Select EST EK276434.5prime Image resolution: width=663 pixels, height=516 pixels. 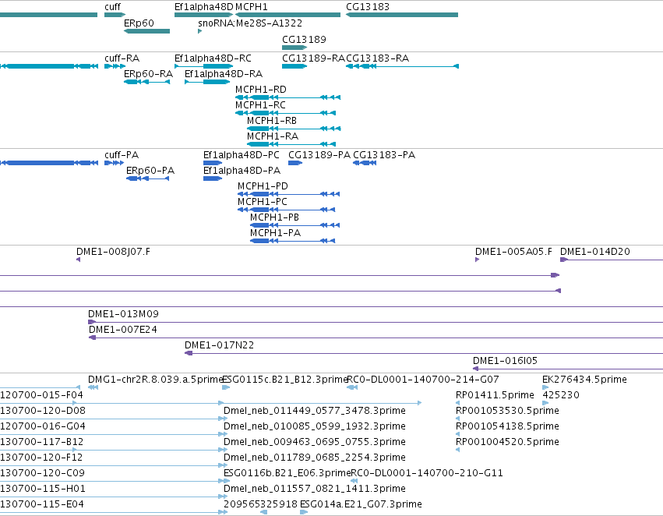584,380
